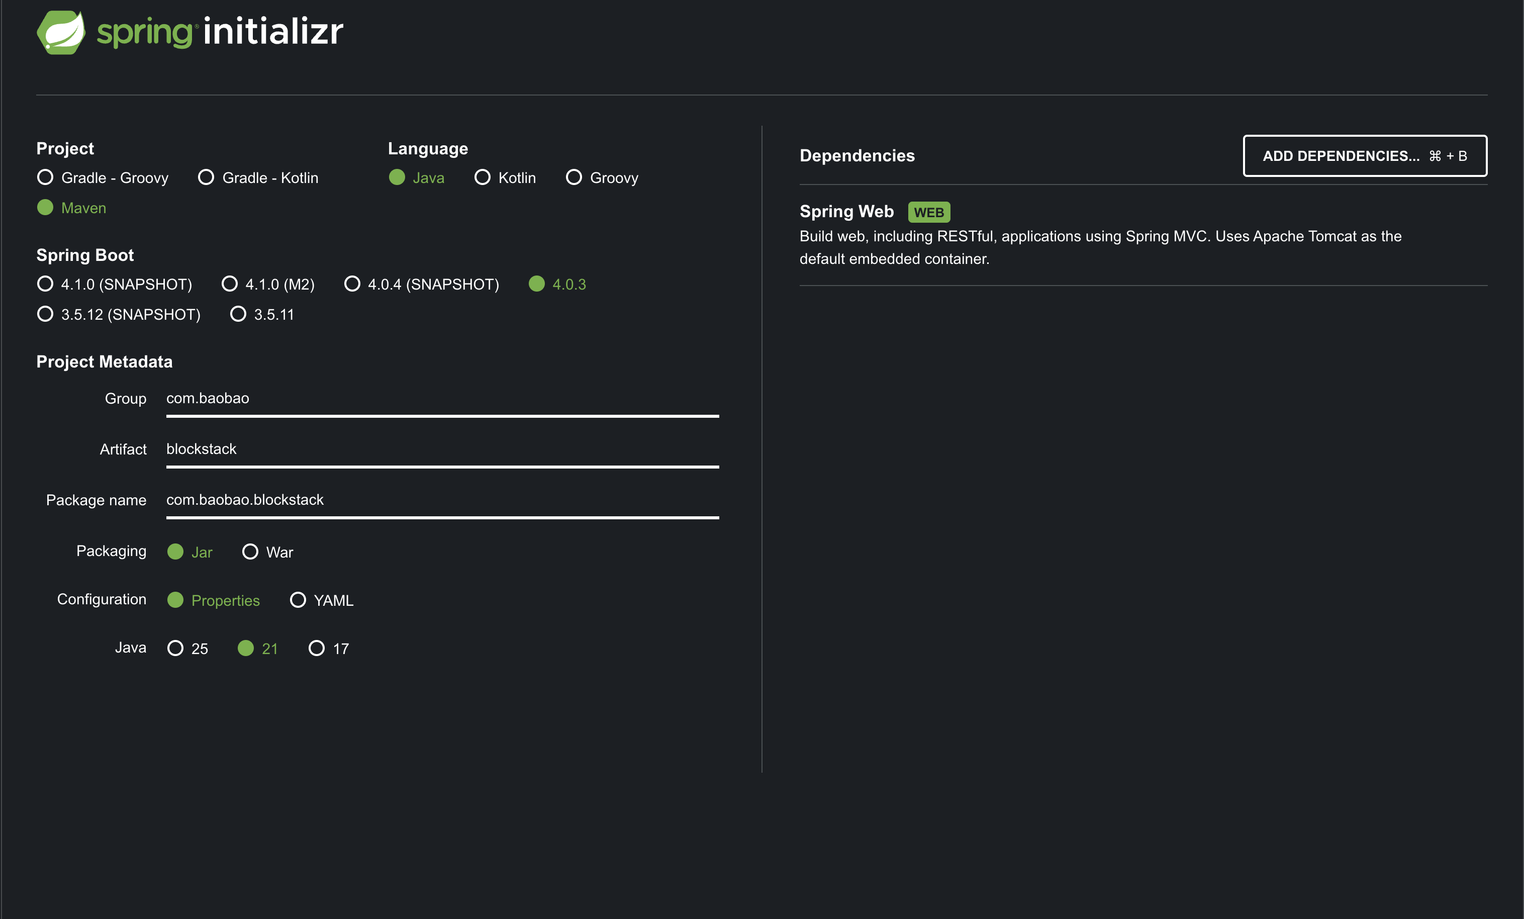The height and width of the screenshot is (919, 1524).
Task: Select Java version 21
Action: tap(258, 648)
